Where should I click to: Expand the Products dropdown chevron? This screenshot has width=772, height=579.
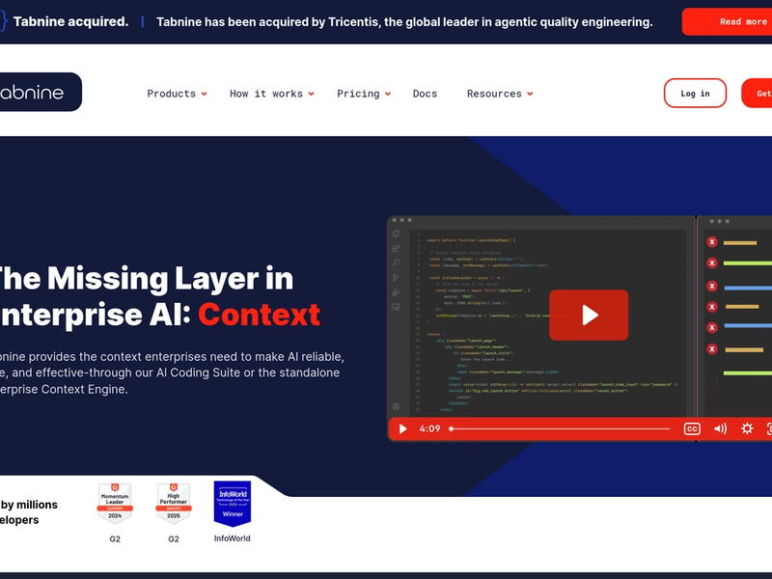click(x=205, y=94)
